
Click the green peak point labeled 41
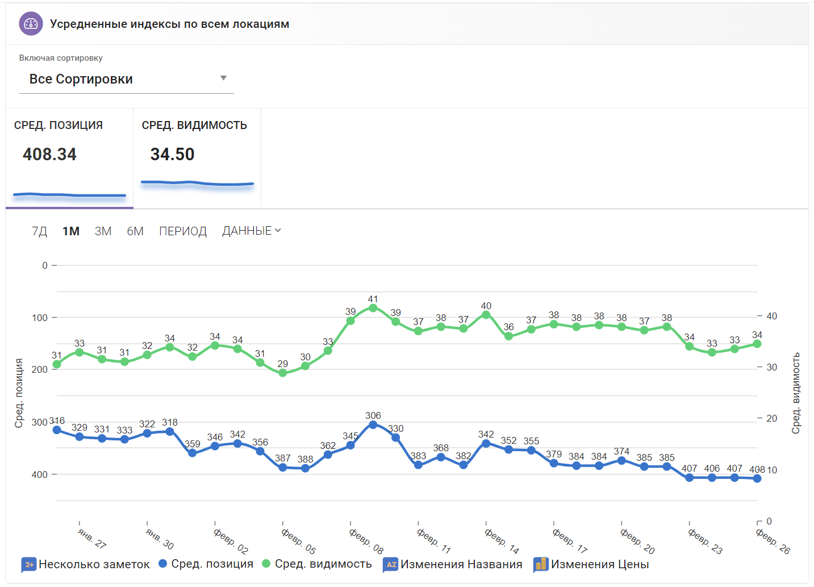point(373,308)
